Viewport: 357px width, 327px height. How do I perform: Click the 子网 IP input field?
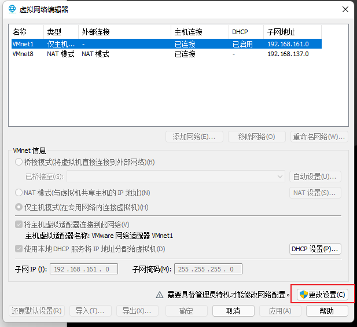point(84,269)
